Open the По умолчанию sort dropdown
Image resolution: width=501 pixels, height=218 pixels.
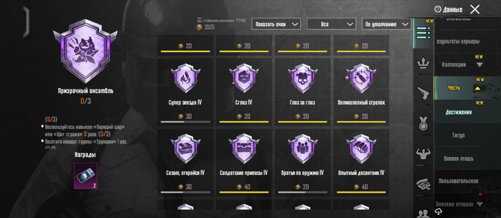386,24
